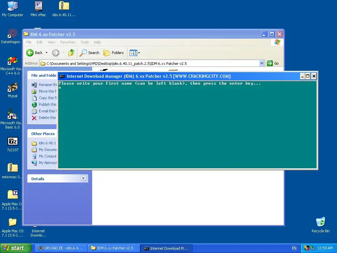Expand the Details panel chevron
This screenshot has width=337, height=253.
coord(83,178)
